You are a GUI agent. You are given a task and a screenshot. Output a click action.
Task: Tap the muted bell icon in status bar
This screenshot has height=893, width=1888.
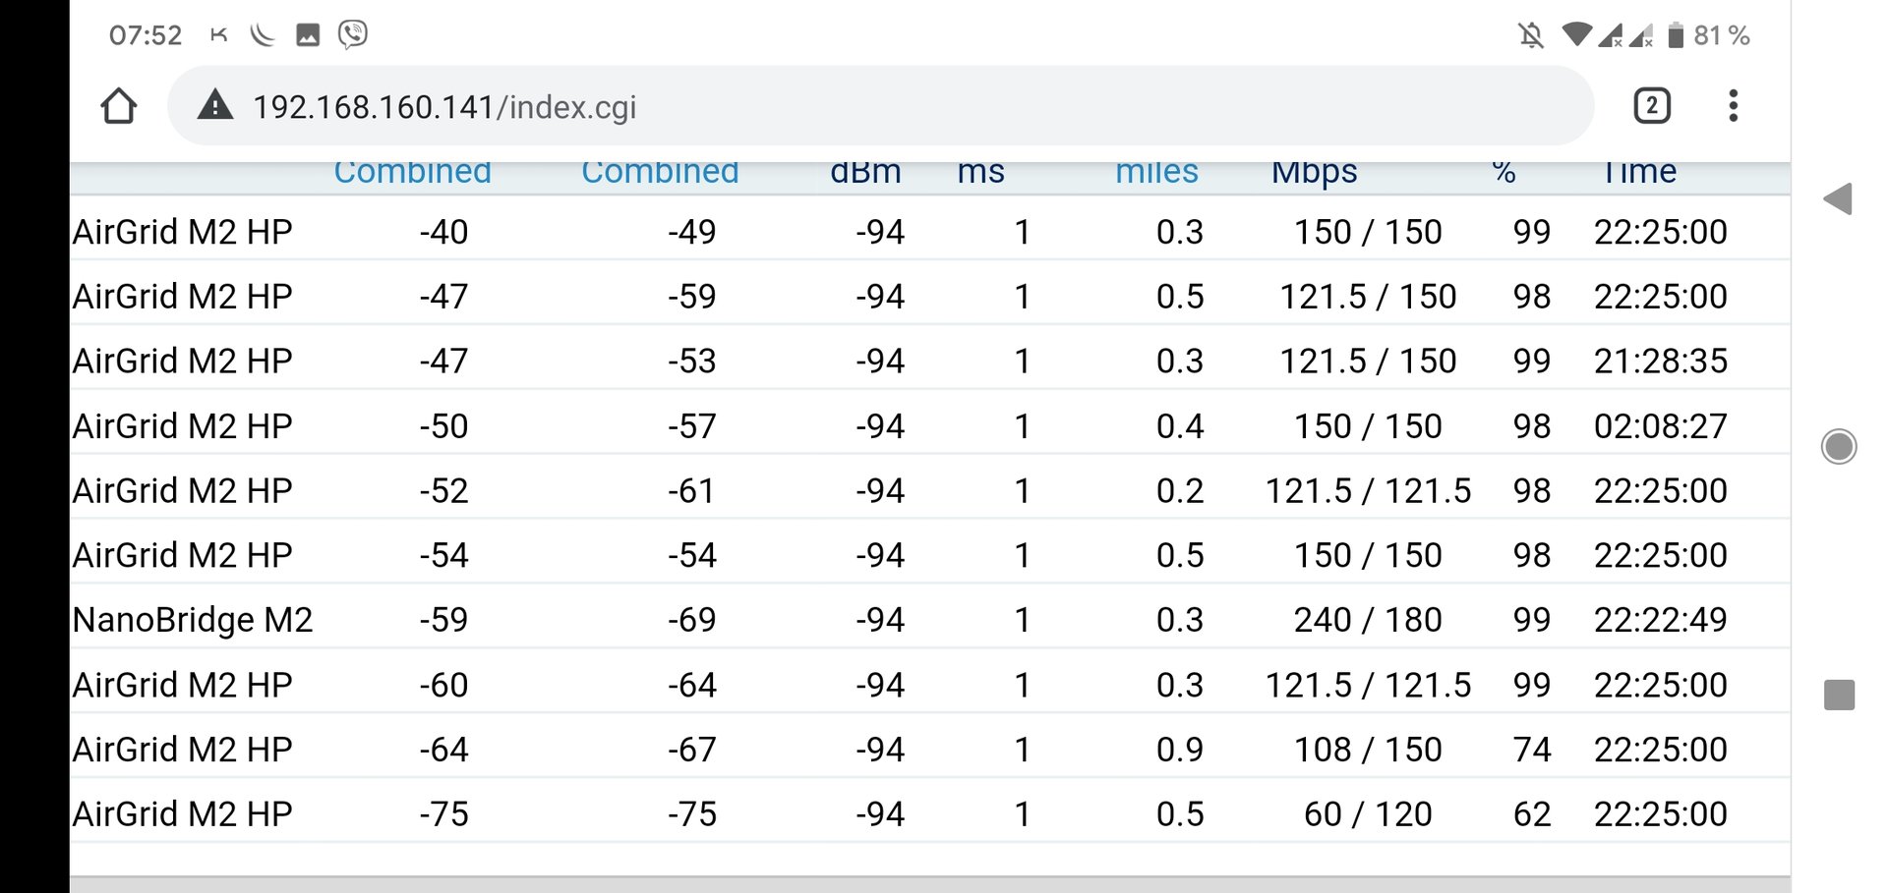tap(1530, 36)
